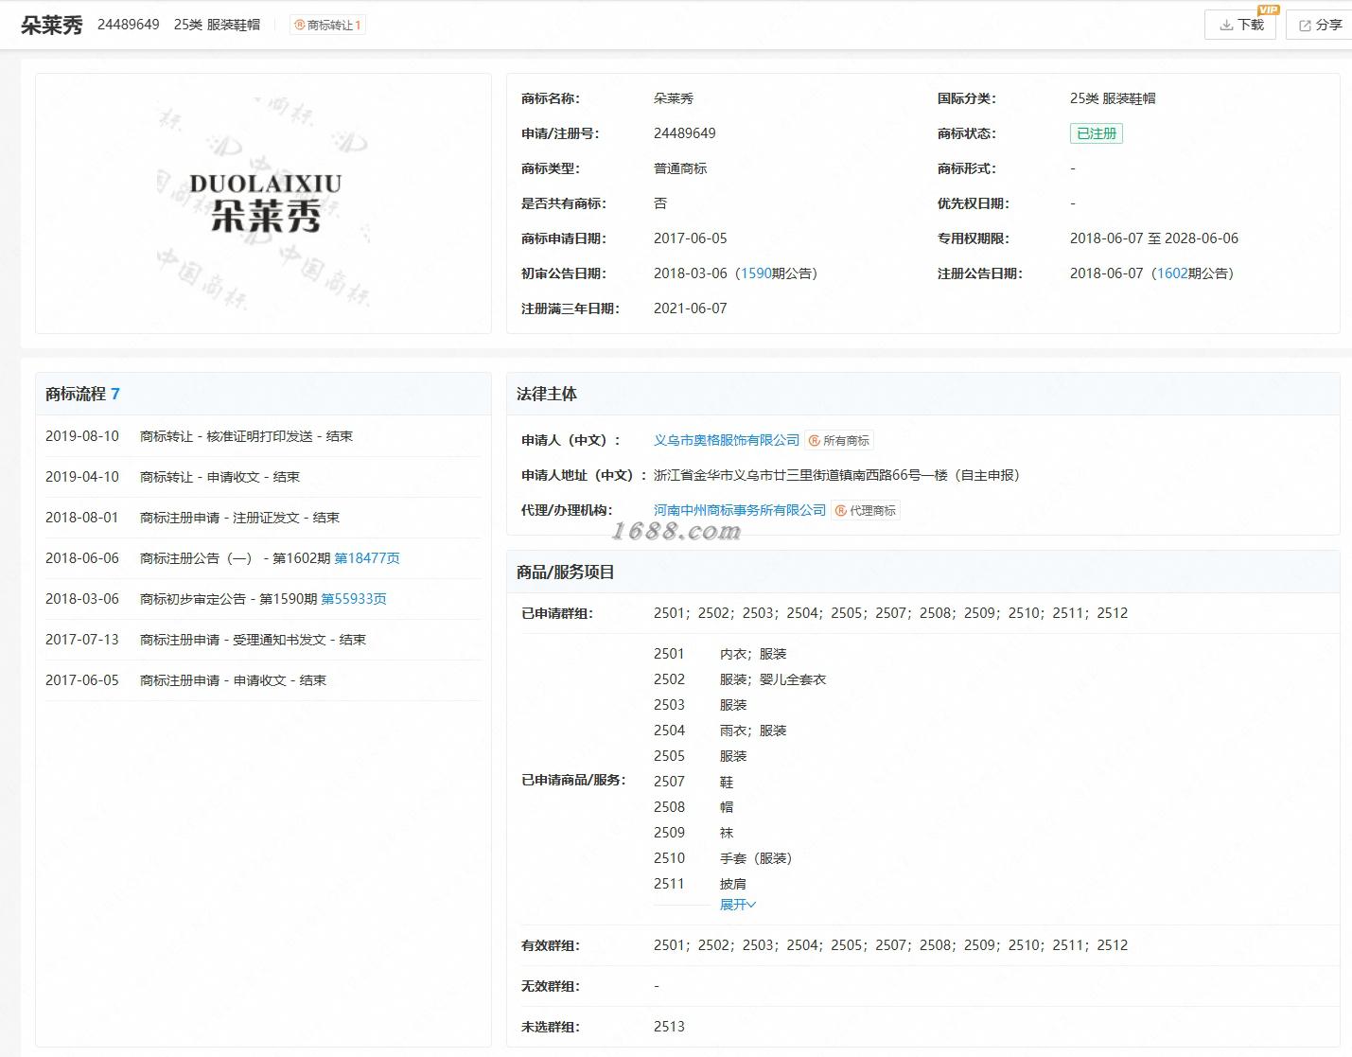Image resolution: width=1352 pixels, height=1057 pixels.
Task: Click the 朵莱秀 page title
Action: coord(52,26)
